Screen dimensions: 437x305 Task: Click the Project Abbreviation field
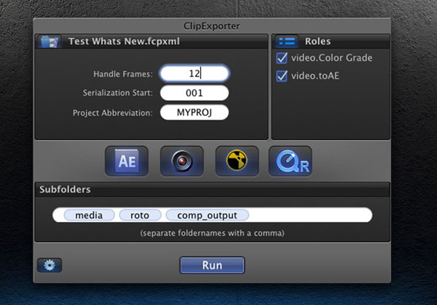(x=194, y=112)
